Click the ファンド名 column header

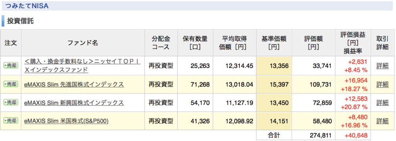(83, 43)
